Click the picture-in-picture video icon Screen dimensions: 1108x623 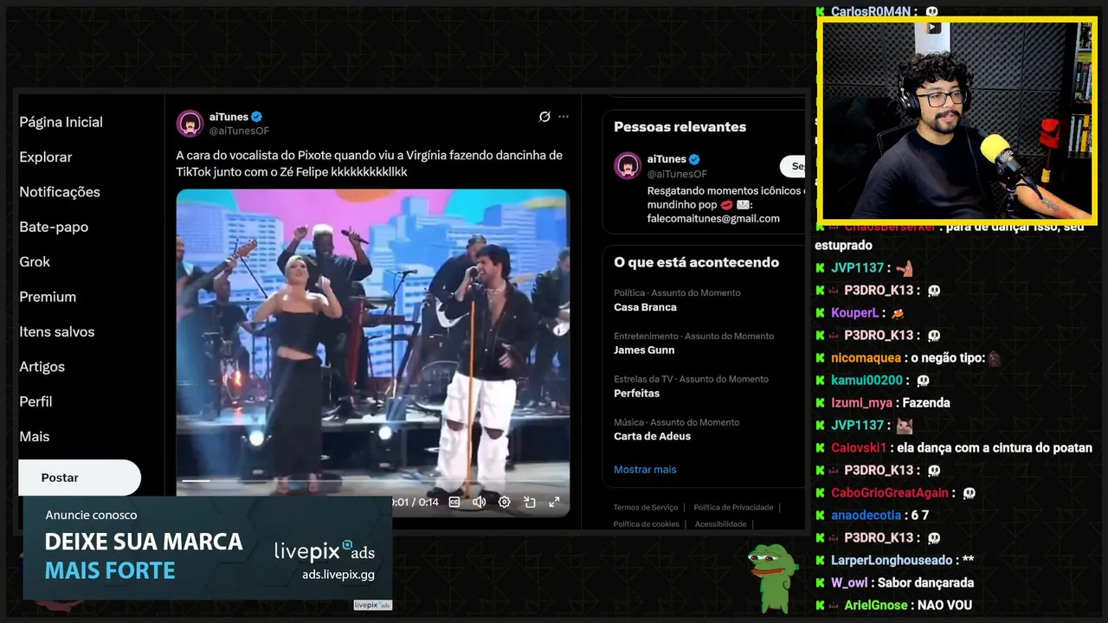(530, 502)
